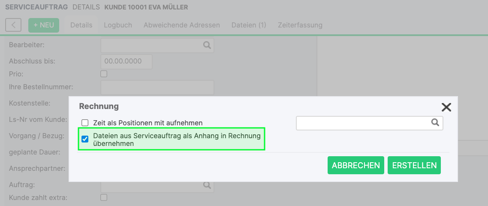Click the + NEU button

pos(44,25)
